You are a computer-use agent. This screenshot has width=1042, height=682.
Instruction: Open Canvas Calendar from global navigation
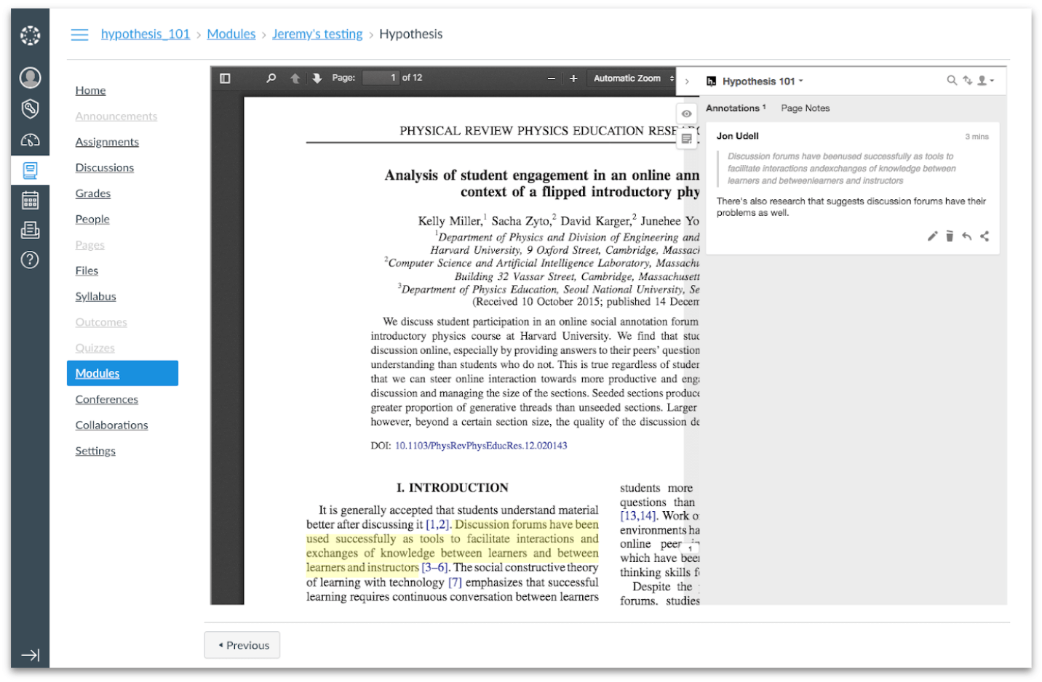30,200
